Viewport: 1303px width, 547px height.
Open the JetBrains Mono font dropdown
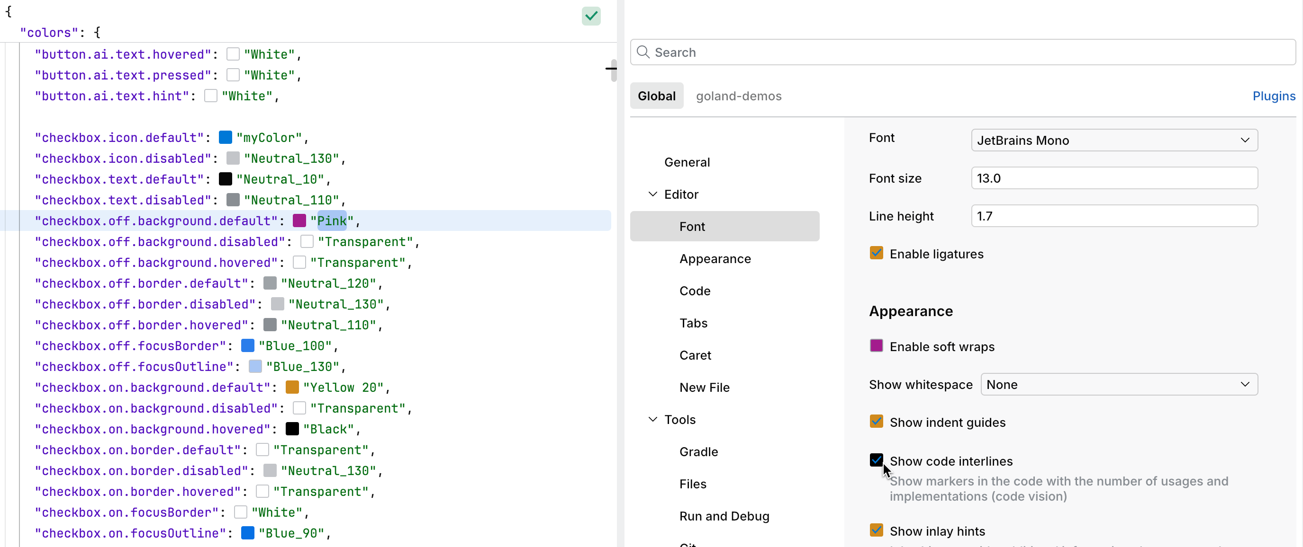coord(1113,140)
